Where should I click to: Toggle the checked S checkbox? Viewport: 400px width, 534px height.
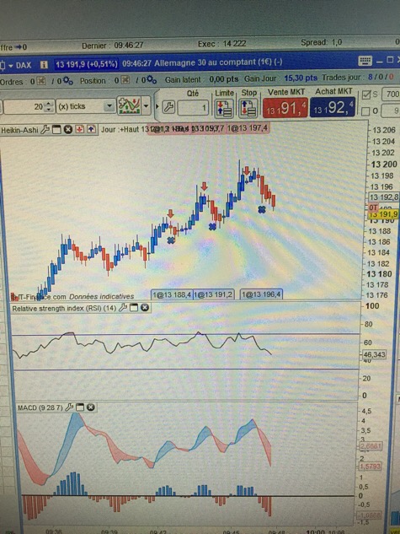tap(366, 94)
